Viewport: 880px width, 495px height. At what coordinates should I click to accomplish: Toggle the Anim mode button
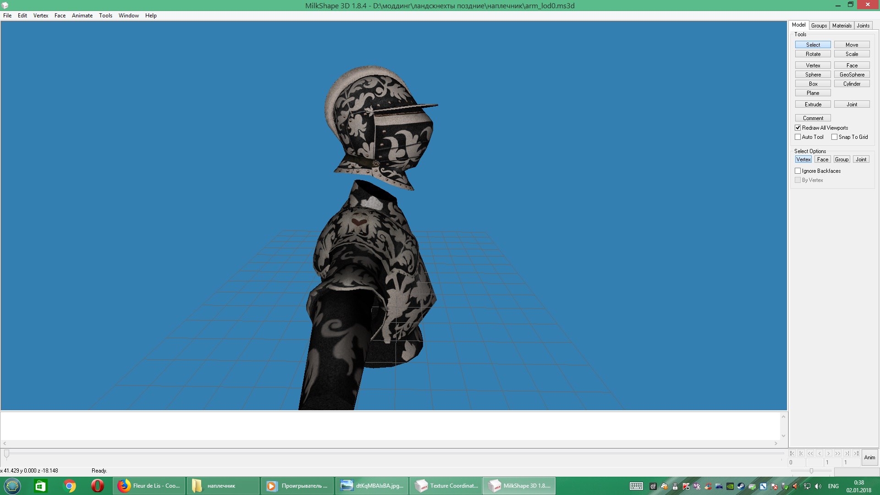coord(869,457)
